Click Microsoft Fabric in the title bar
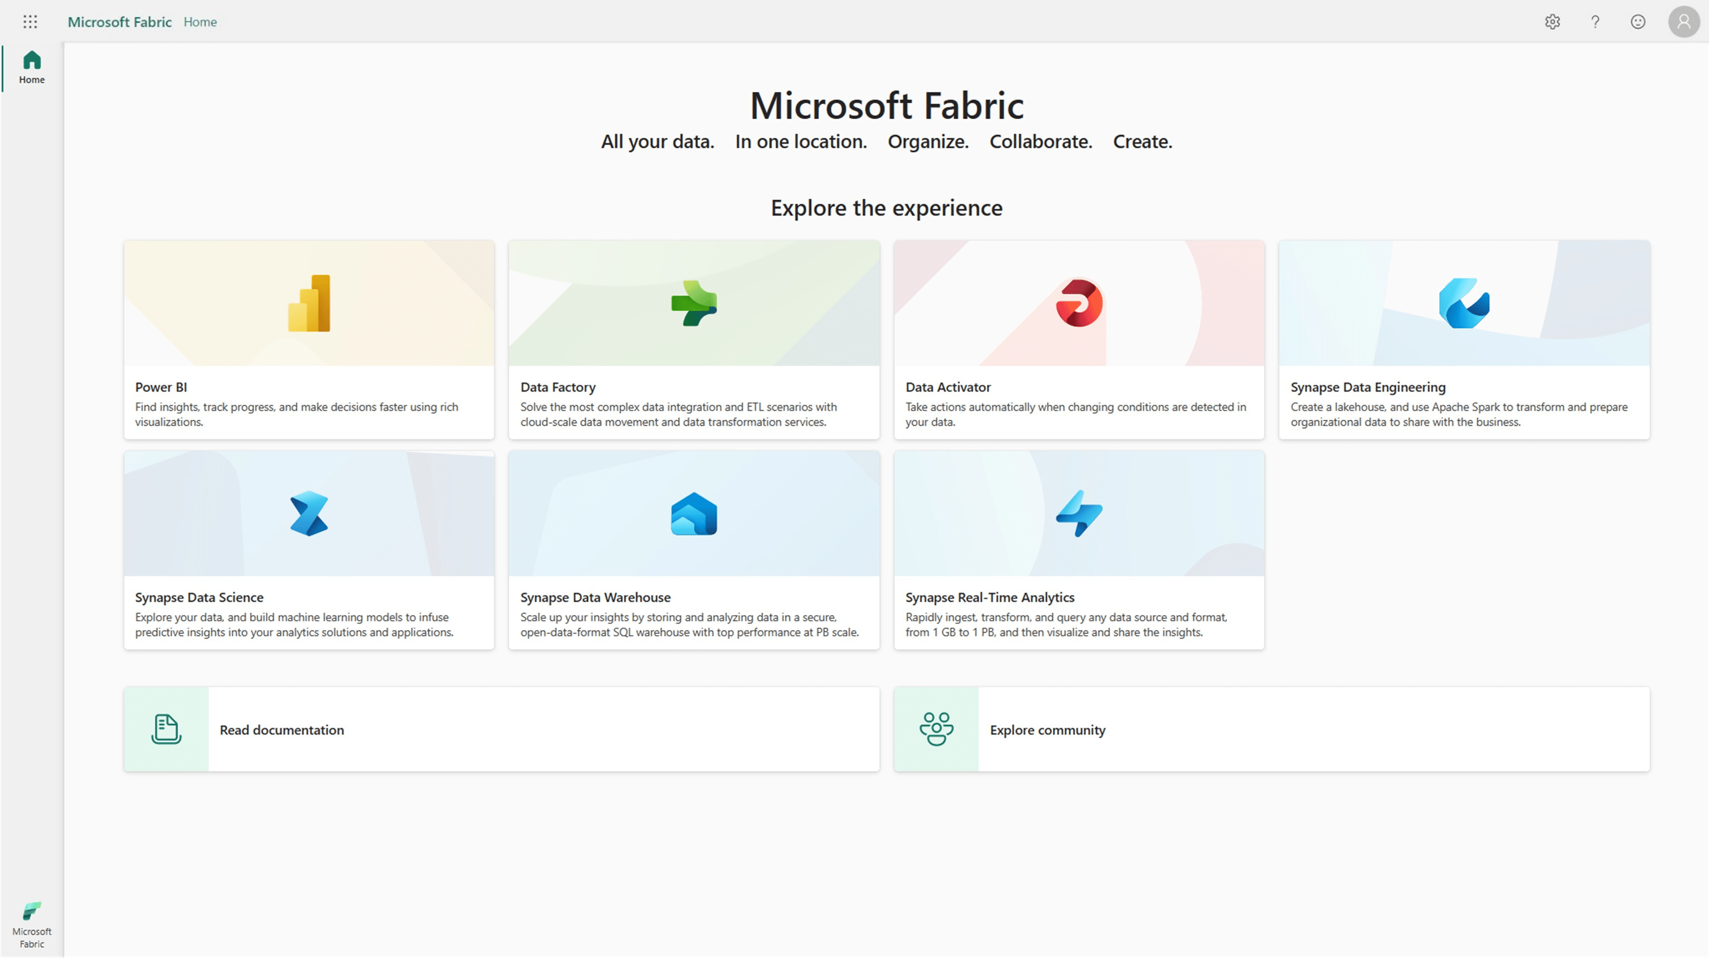This screenshot has width=1709, height=961. tap(119, 22)
